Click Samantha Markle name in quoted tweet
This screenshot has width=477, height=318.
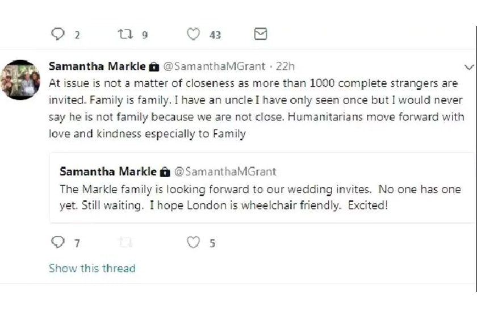(108, 171)
